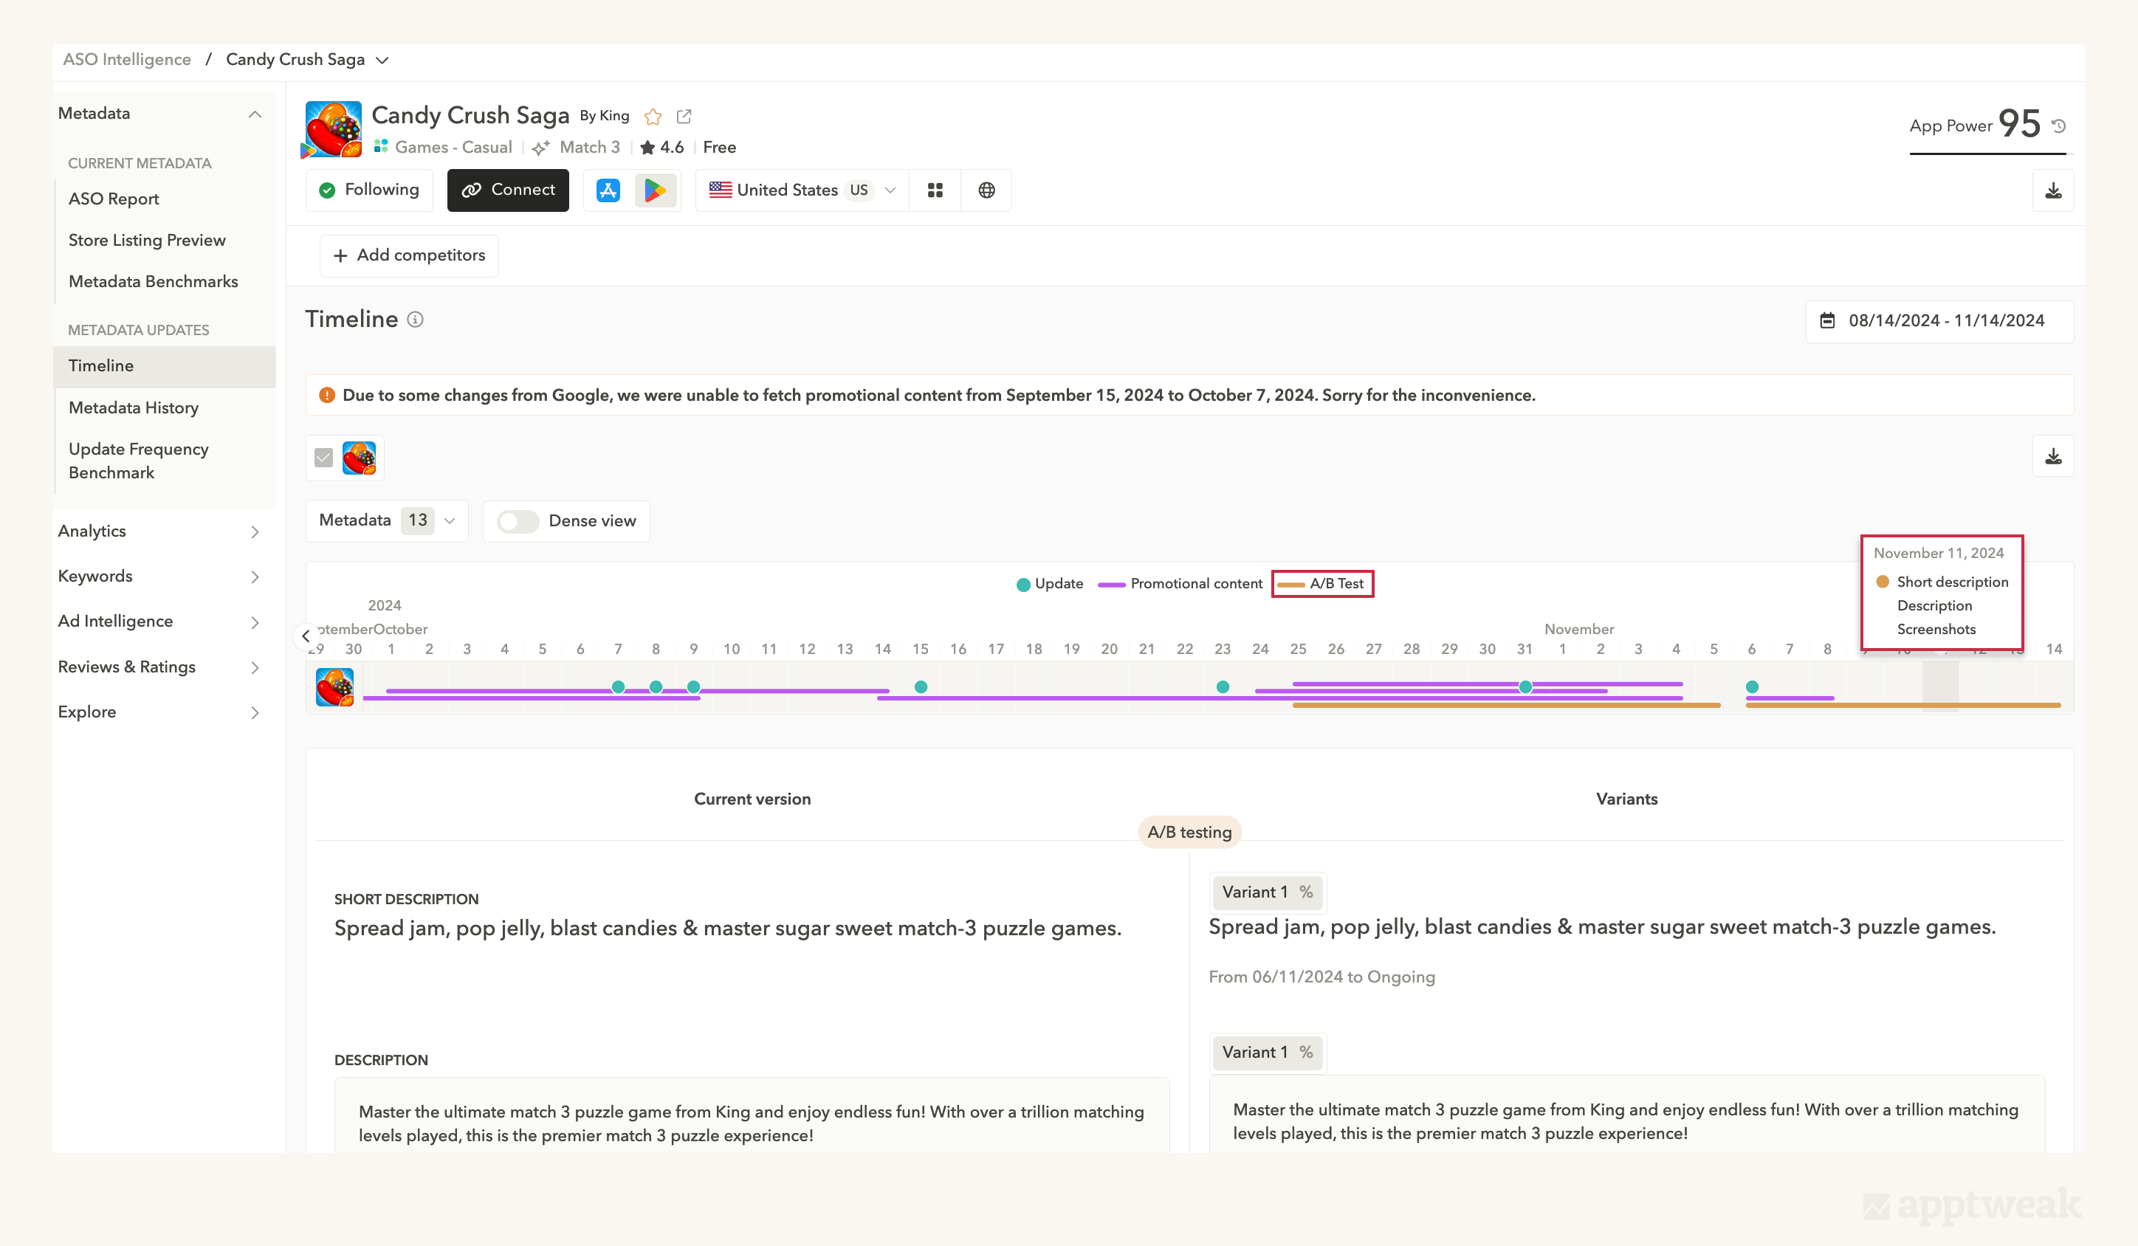Click the Current version column heading

click(752, 799)
